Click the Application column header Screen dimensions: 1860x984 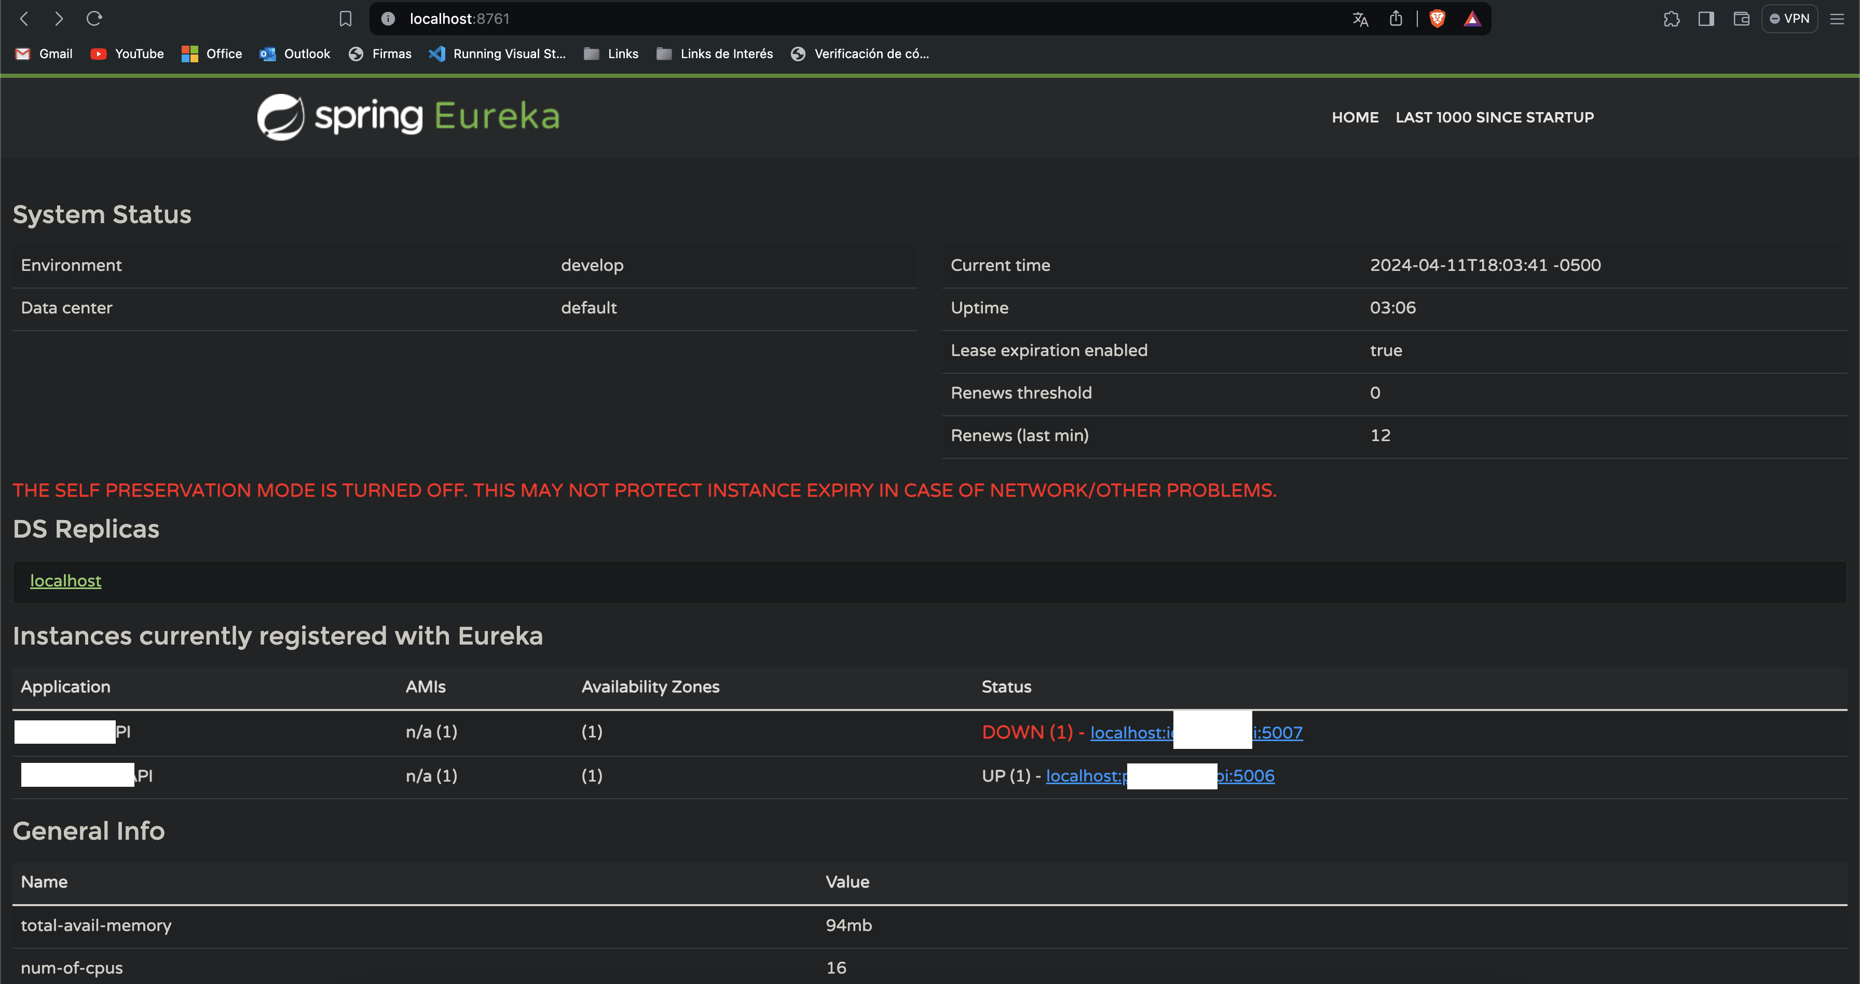(x=65, y=687)
